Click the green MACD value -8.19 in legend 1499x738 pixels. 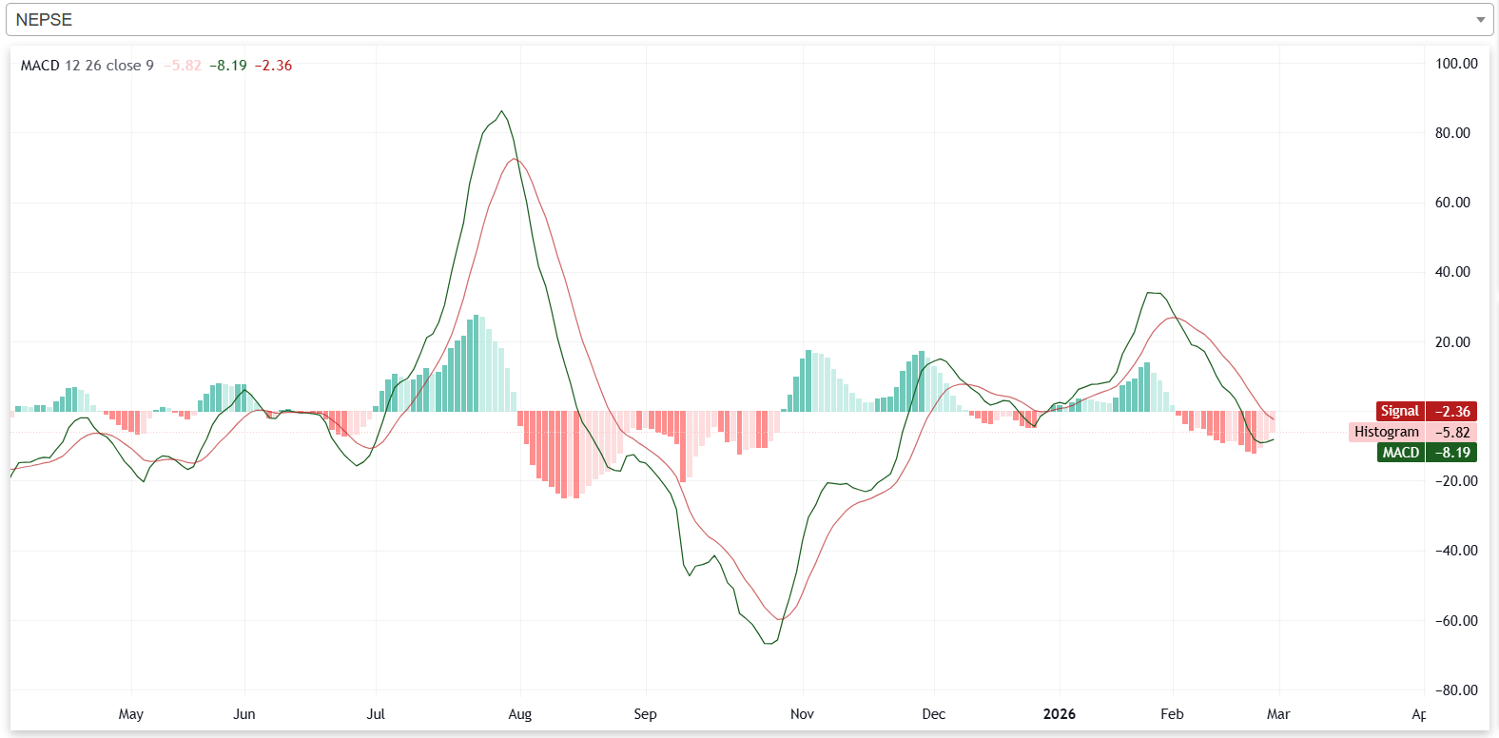pos(228,66)
